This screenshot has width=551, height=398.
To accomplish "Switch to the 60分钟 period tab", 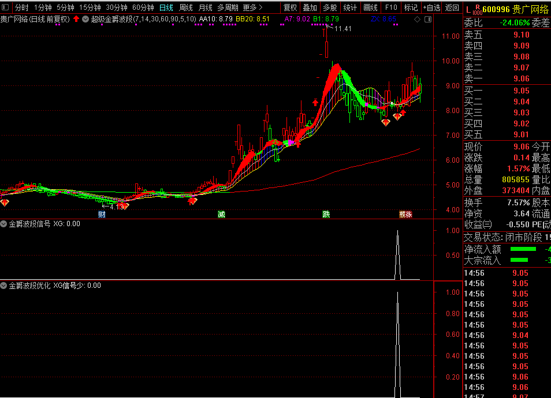I will [x=143, y=7].
